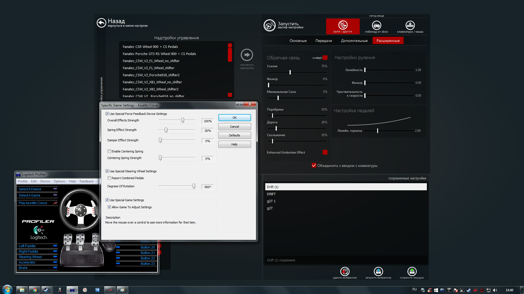
Task: Switch to the Основные tab
Action: (x=299, y=41)
